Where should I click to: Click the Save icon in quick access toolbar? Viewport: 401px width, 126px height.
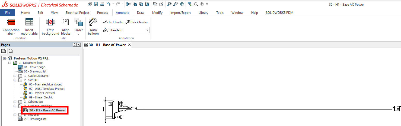(96, 4)
